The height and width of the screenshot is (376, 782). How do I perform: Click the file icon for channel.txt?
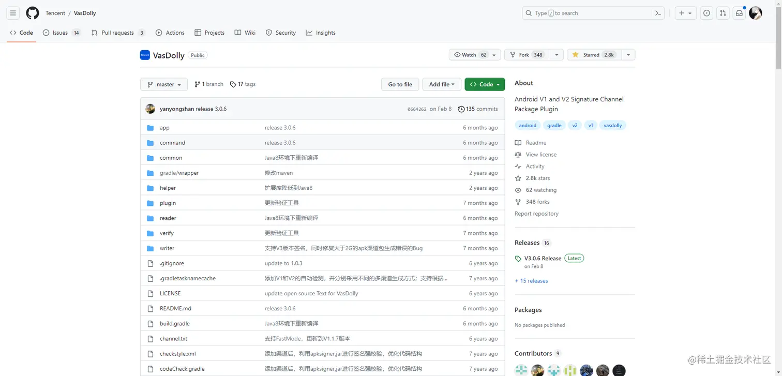tap(151, 339)
